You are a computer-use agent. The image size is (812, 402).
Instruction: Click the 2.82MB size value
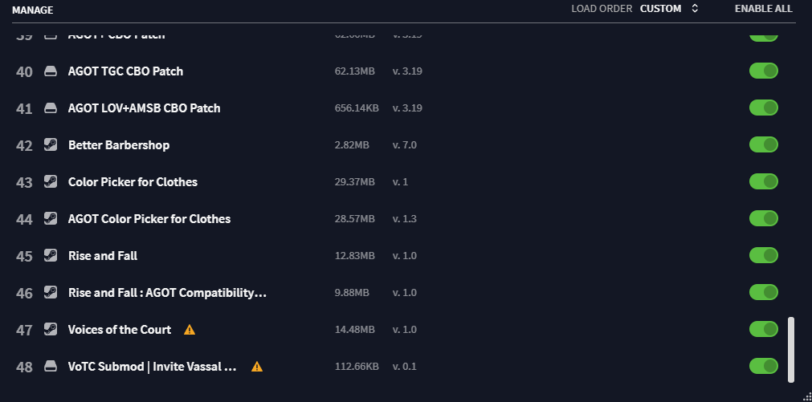pos(352,145)
